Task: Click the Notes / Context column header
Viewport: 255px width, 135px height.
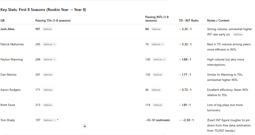Action: [218, 20]
